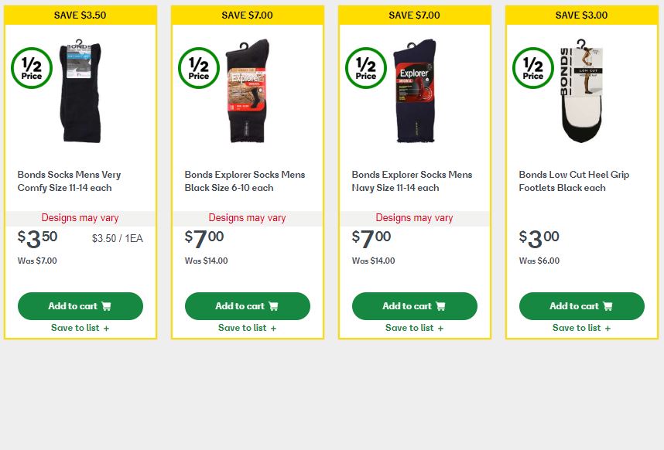Expand Save to list for Explorer Black socks
This screenshot has width=664, height=450.
247,328
